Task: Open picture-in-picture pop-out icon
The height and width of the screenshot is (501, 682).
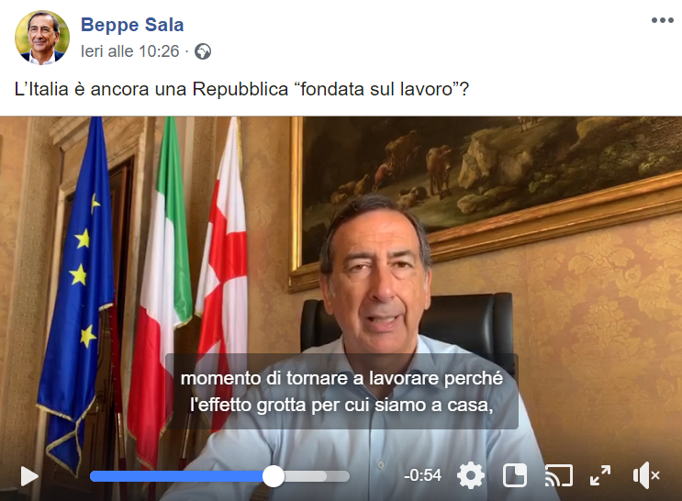Action: coord(515,475)
